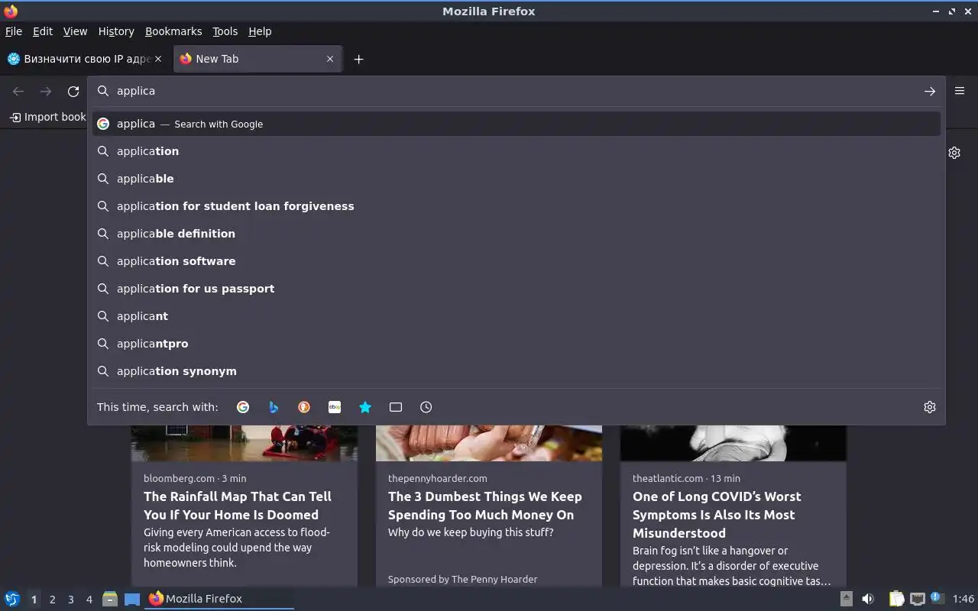This screenshot has width=978, height=611.
Task: Open the Bookmarks menu
Action: [x=173, y=31]
